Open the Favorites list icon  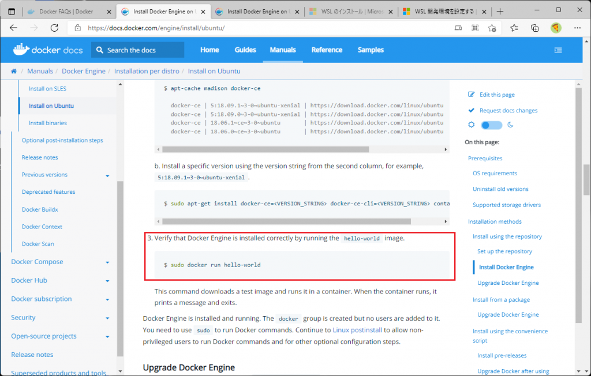[x=514, y=28]
